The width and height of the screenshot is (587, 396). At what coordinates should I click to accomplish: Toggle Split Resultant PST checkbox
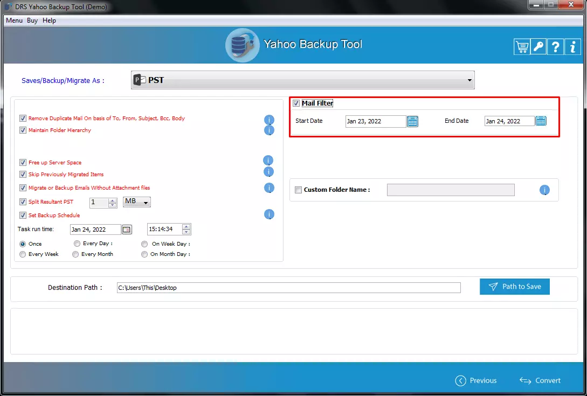pos(23,202)
